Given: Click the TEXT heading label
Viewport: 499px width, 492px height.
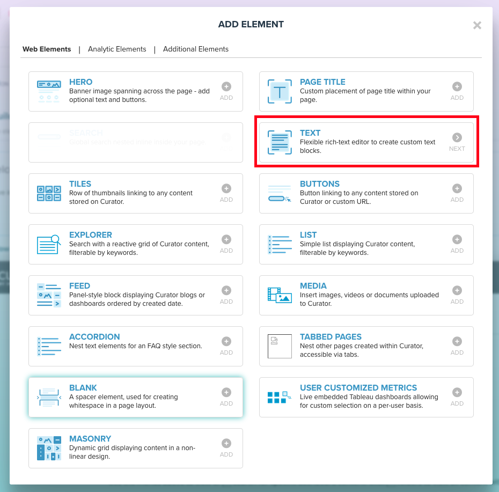Looking at the screenshot, I should [310, 133].
